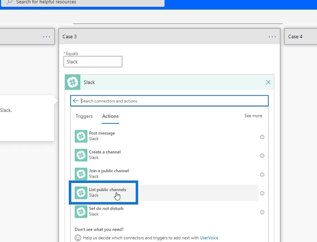The image size is (317, 242).
Task: Select the Actions tab
Action: (110, 116)
